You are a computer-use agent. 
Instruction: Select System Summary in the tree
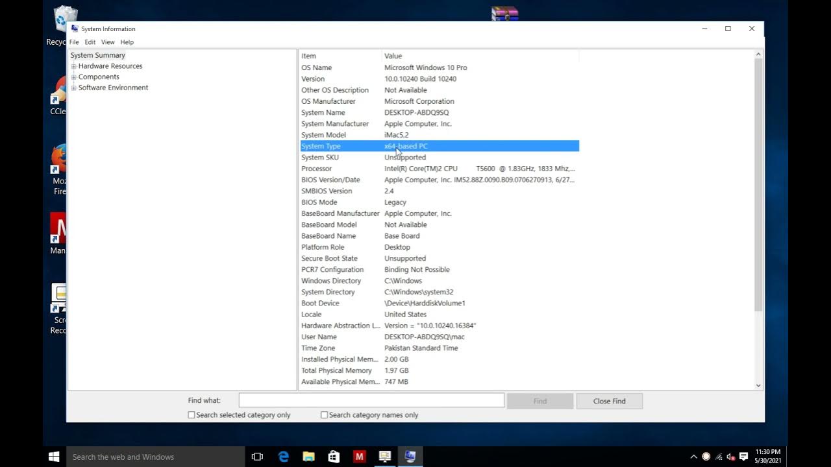[x=98, y=55]
